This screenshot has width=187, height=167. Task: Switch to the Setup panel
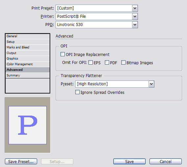click(x=28, y=42)
